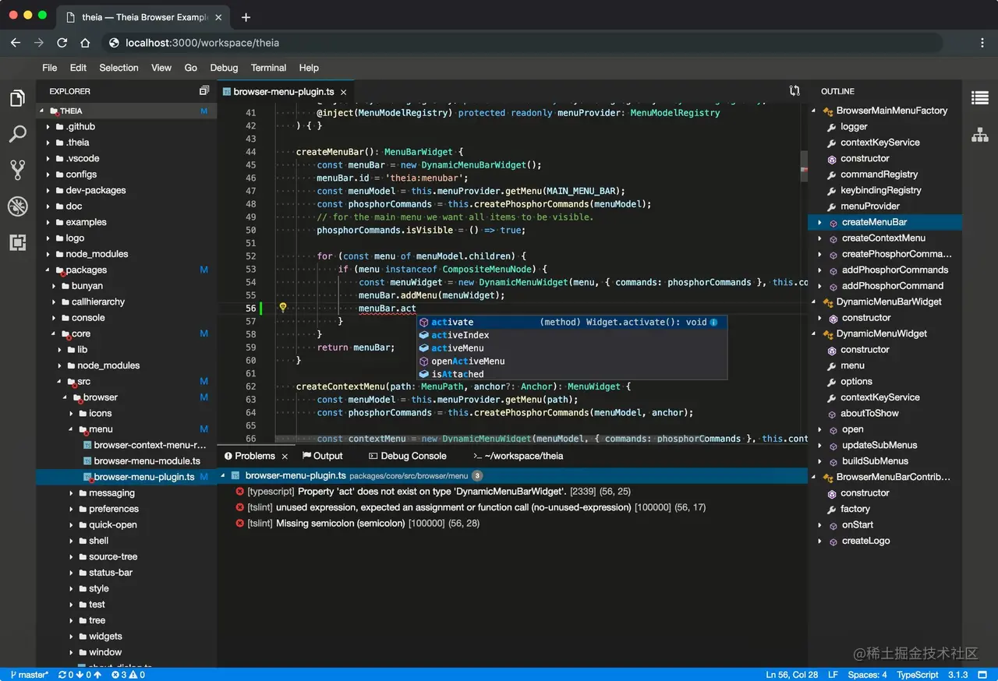998x681 pixels.
Task: Click the browser address bar
Action: coord(522,43)
